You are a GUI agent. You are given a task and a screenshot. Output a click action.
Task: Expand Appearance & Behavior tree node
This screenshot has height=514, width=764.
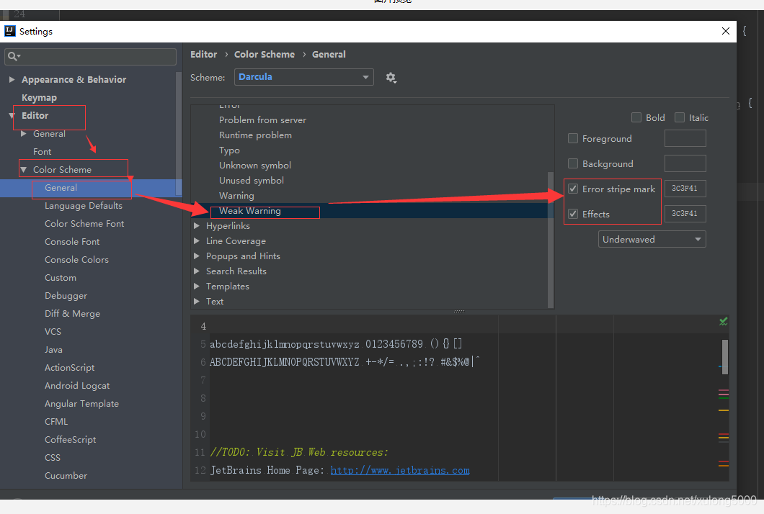coord(12,79)
